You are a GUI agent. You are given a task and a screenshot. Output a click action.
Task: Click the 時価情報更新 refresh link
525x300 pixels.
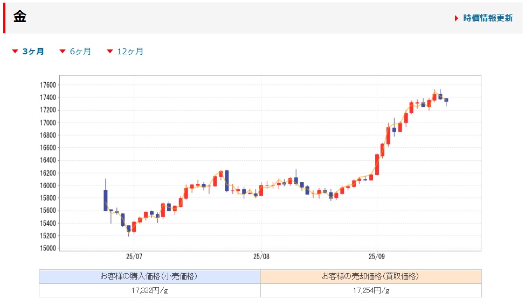pos(488,18)
